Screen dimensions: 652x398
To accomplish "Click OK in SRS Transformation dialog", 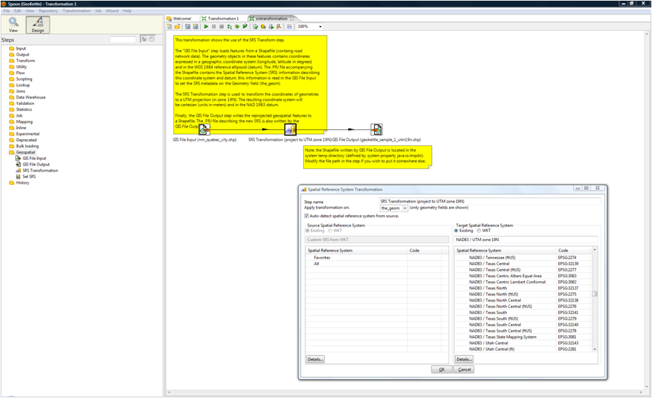I will (442, 369).
